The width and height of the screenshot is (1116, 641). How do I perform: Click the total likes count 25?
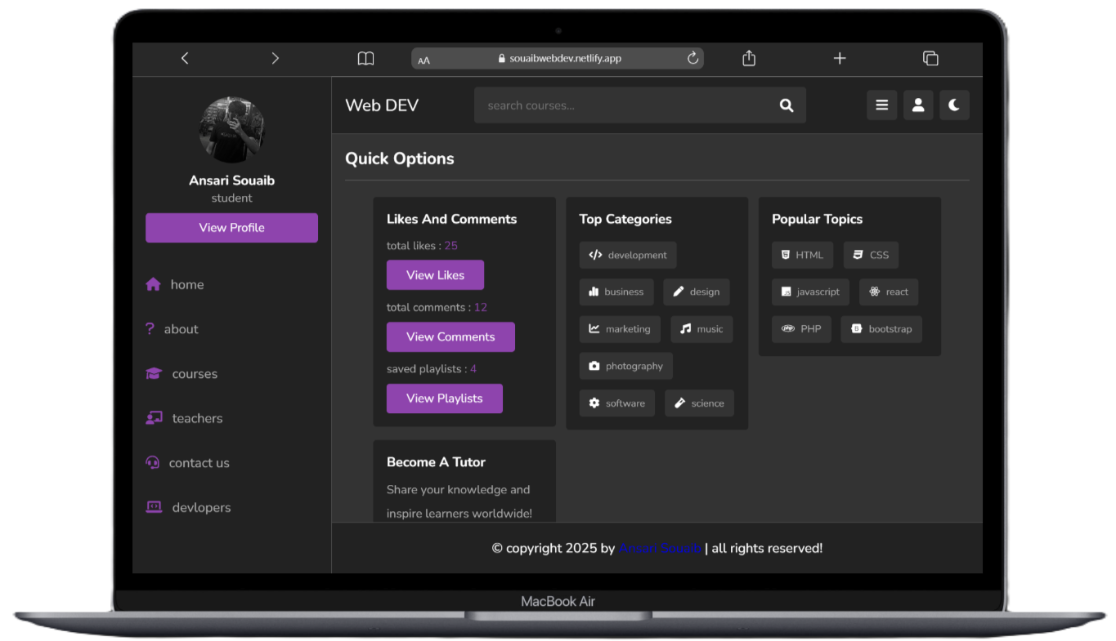(x=450, y=246)
